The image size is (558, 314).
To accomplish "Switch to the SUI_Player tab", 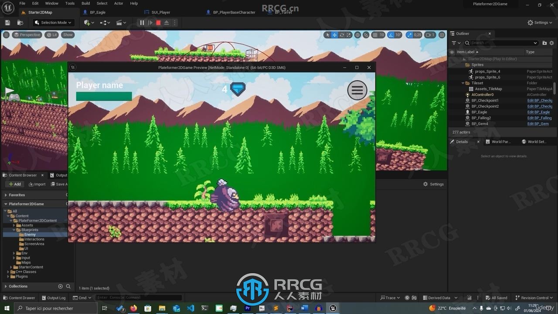I will [x=160, y=12].
